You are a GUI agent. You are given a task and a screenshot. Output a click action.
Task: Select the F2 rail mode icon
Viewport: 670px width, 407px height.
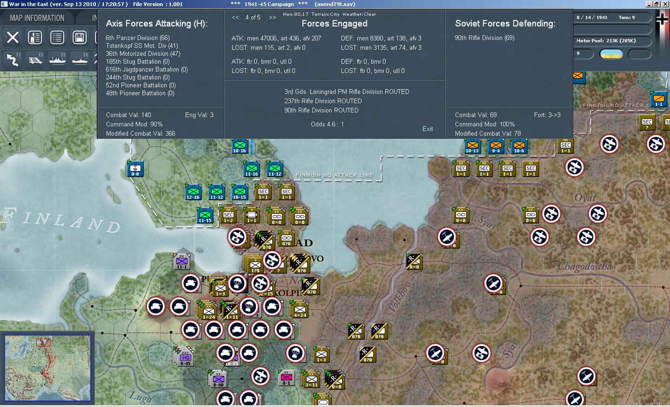coord(35,59)
